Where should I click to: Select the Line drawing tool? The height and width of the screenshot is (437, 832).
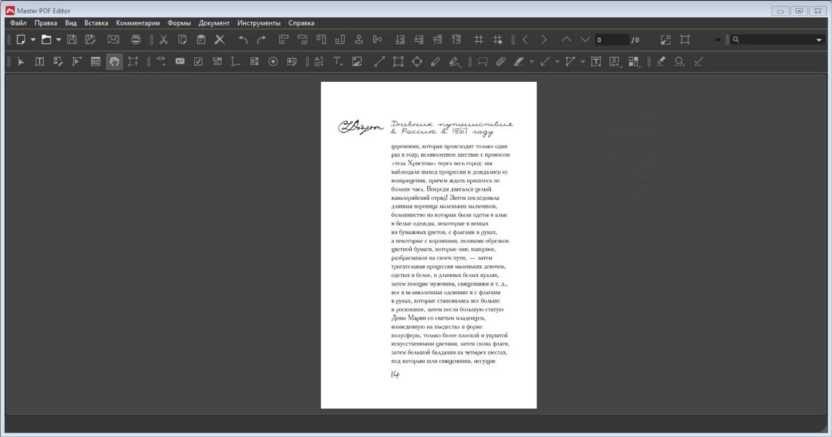(x=380, y=62)
